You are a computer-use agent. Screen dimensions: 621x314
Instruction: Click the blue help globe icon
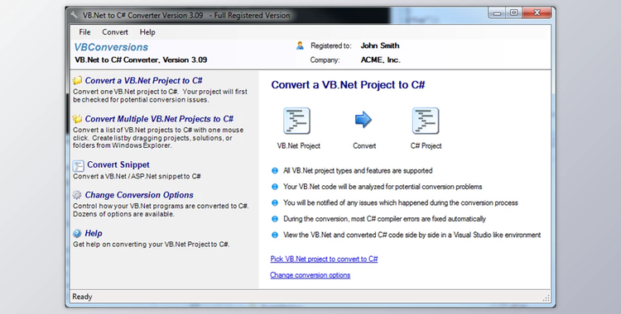pos(77,233)
